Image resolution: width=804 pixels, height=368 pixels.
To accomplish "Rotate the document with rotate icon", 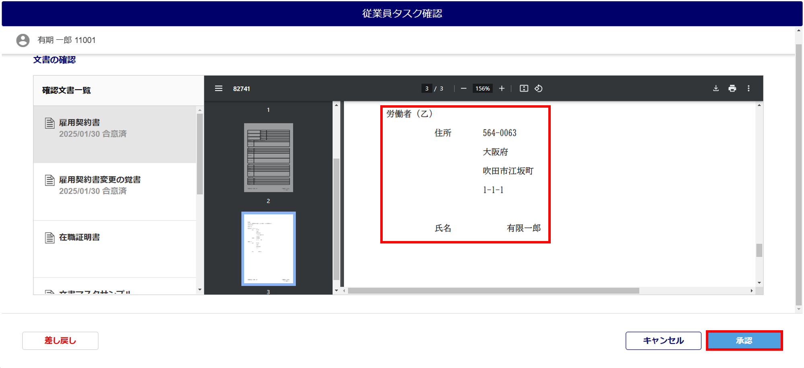I will pyautogui.click(x=539, y=88).
